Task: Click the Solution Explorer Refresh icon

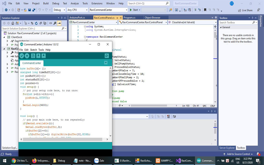Action: coord(36,23)
